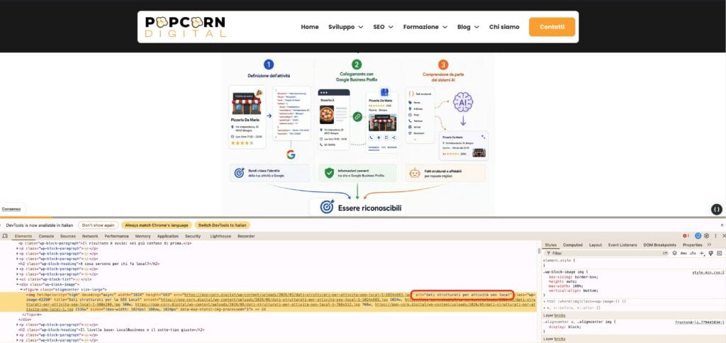The width and height of the screenshot is (726, 343).
Task: Select the p 'Il risultato è ovvio' node
Action: [105, 243]
